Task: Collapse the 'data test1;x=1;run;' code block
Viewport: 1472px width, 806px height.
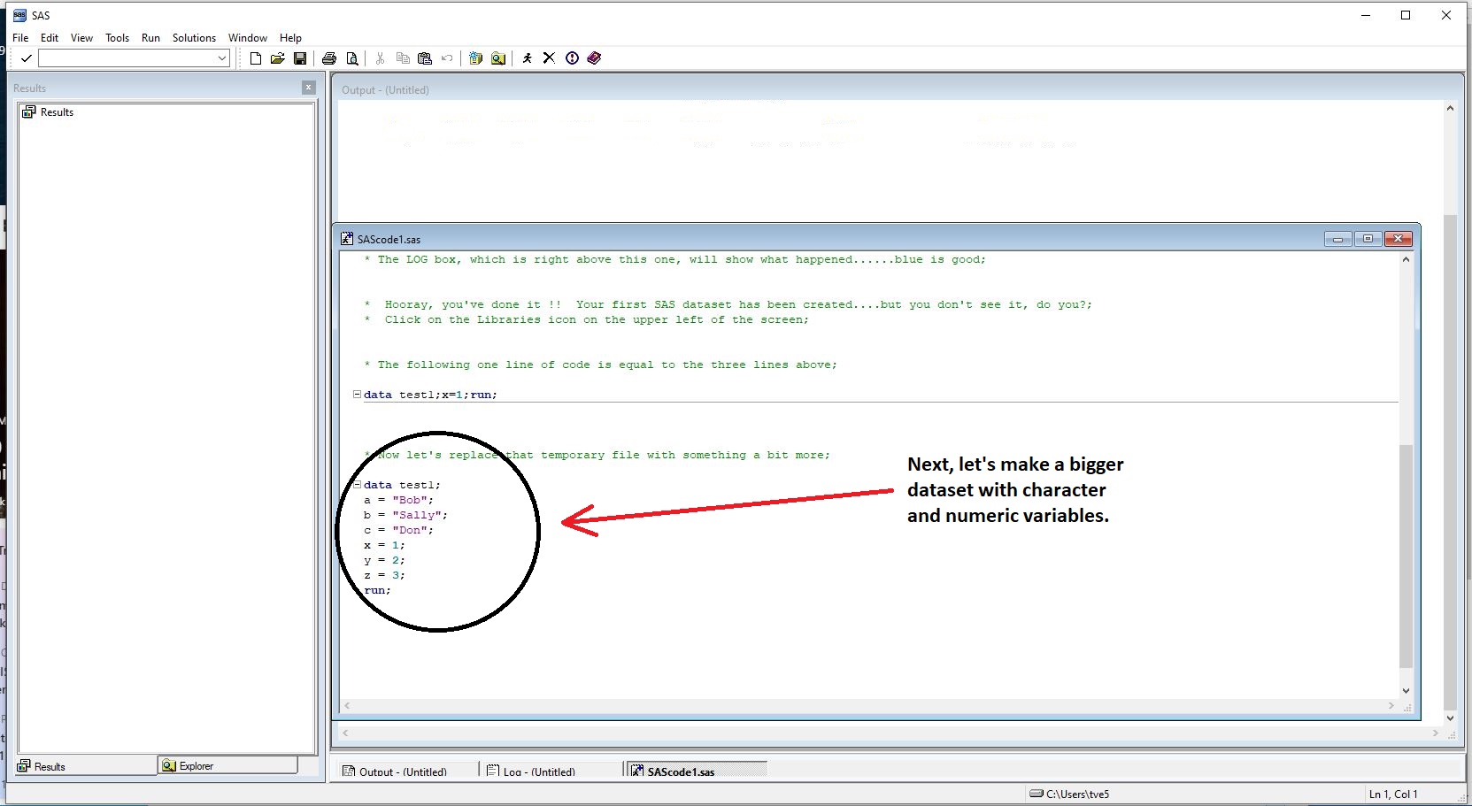Action: [x=357, y=395]
